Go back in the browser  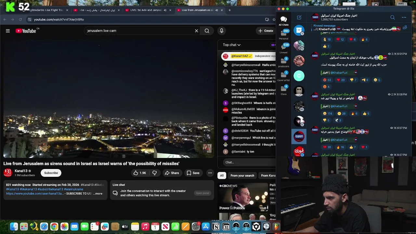pyautogui.click(x=5, y=19)
